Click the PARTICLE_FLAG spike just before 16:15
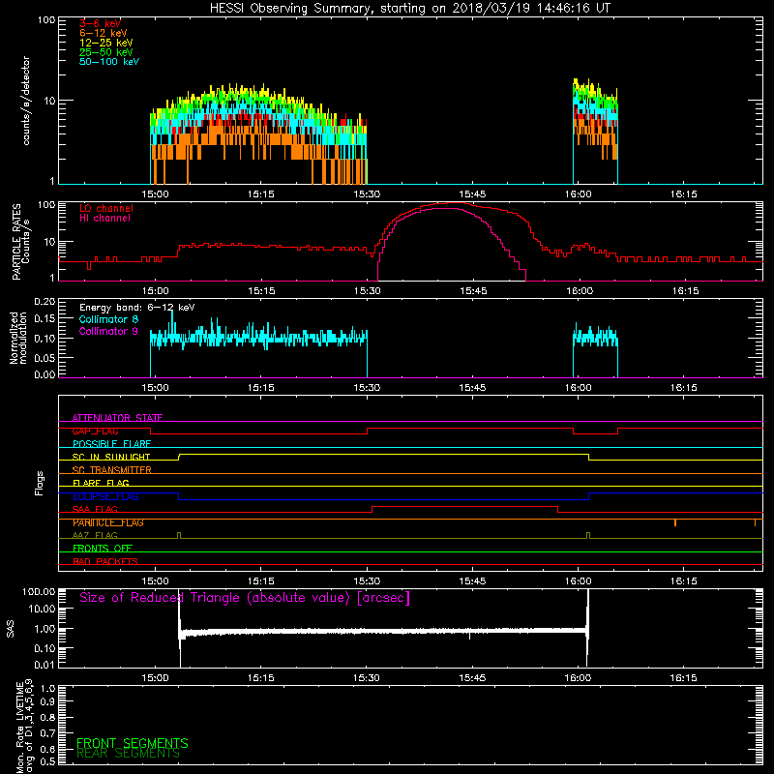774x774 pixels. point(674,522)
